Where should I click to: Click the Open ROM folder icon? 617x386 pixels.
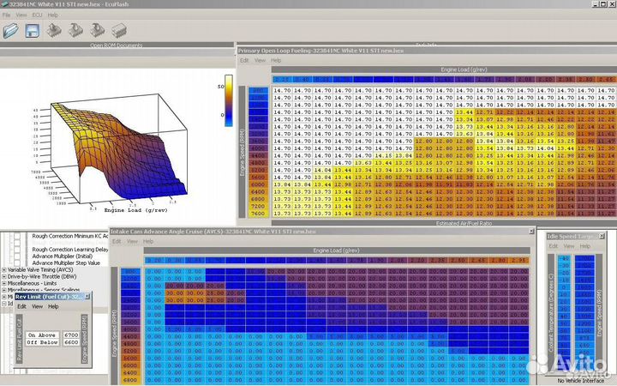(x=11, y=30)
